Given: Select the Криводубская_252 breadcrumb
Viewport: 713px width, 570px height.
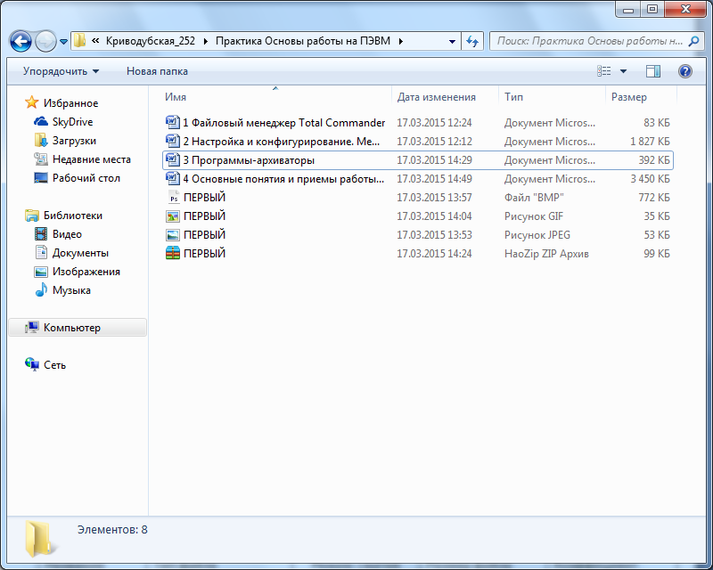Looking at the screenshot, I should tap(151, 41).
